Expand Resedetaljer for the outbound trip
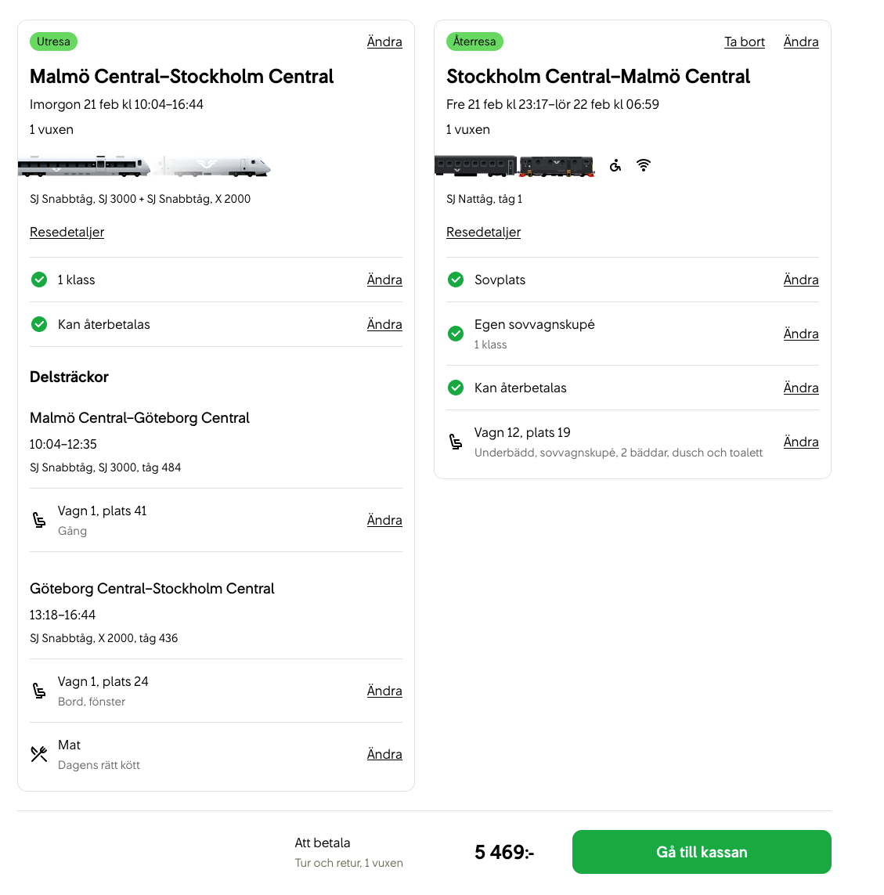Viewport: 884px width, 895px height. (x=67, y=232)
